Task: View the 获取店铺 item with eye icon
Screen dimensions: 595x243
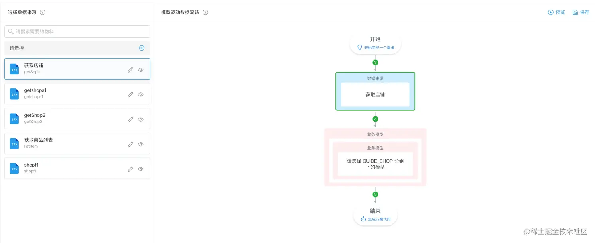Action: click(141, 70)
